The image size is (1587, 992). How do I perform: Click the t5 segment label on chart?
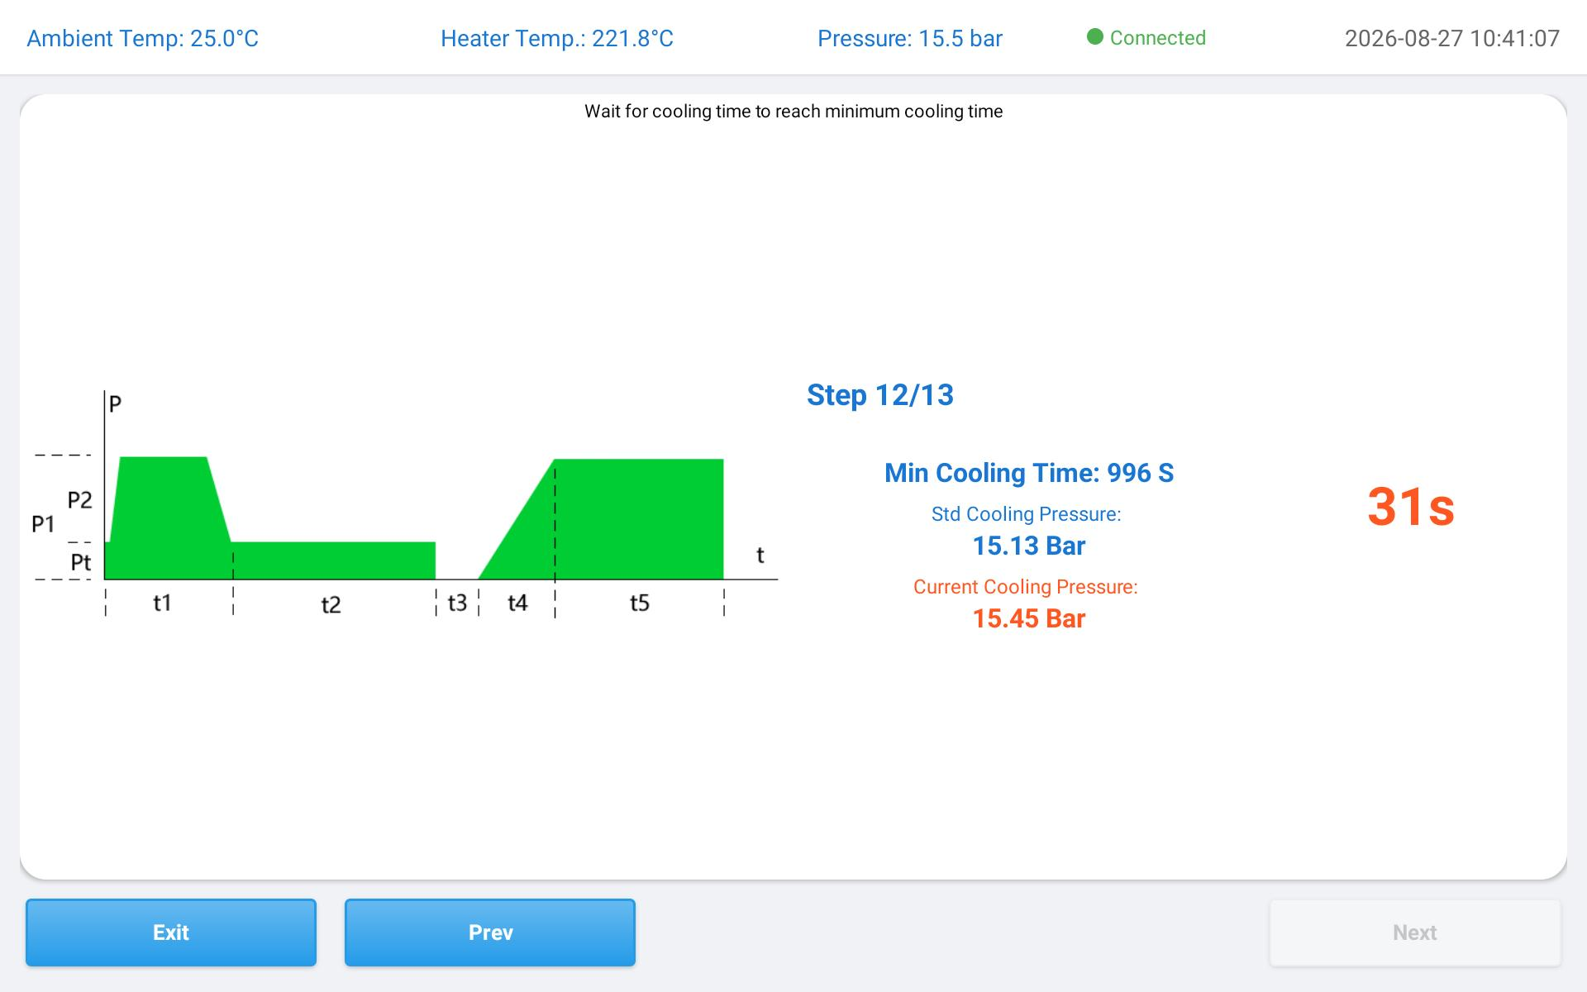coord(640,603)
